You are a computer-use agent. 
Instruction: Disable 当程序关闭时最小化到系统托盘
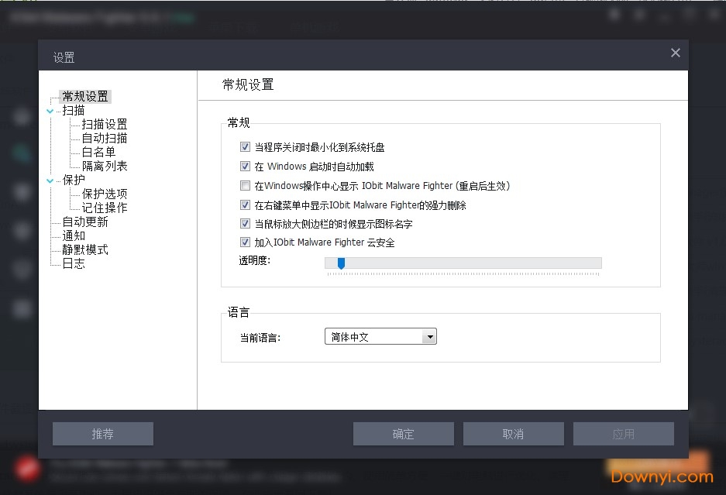[245, 146]
